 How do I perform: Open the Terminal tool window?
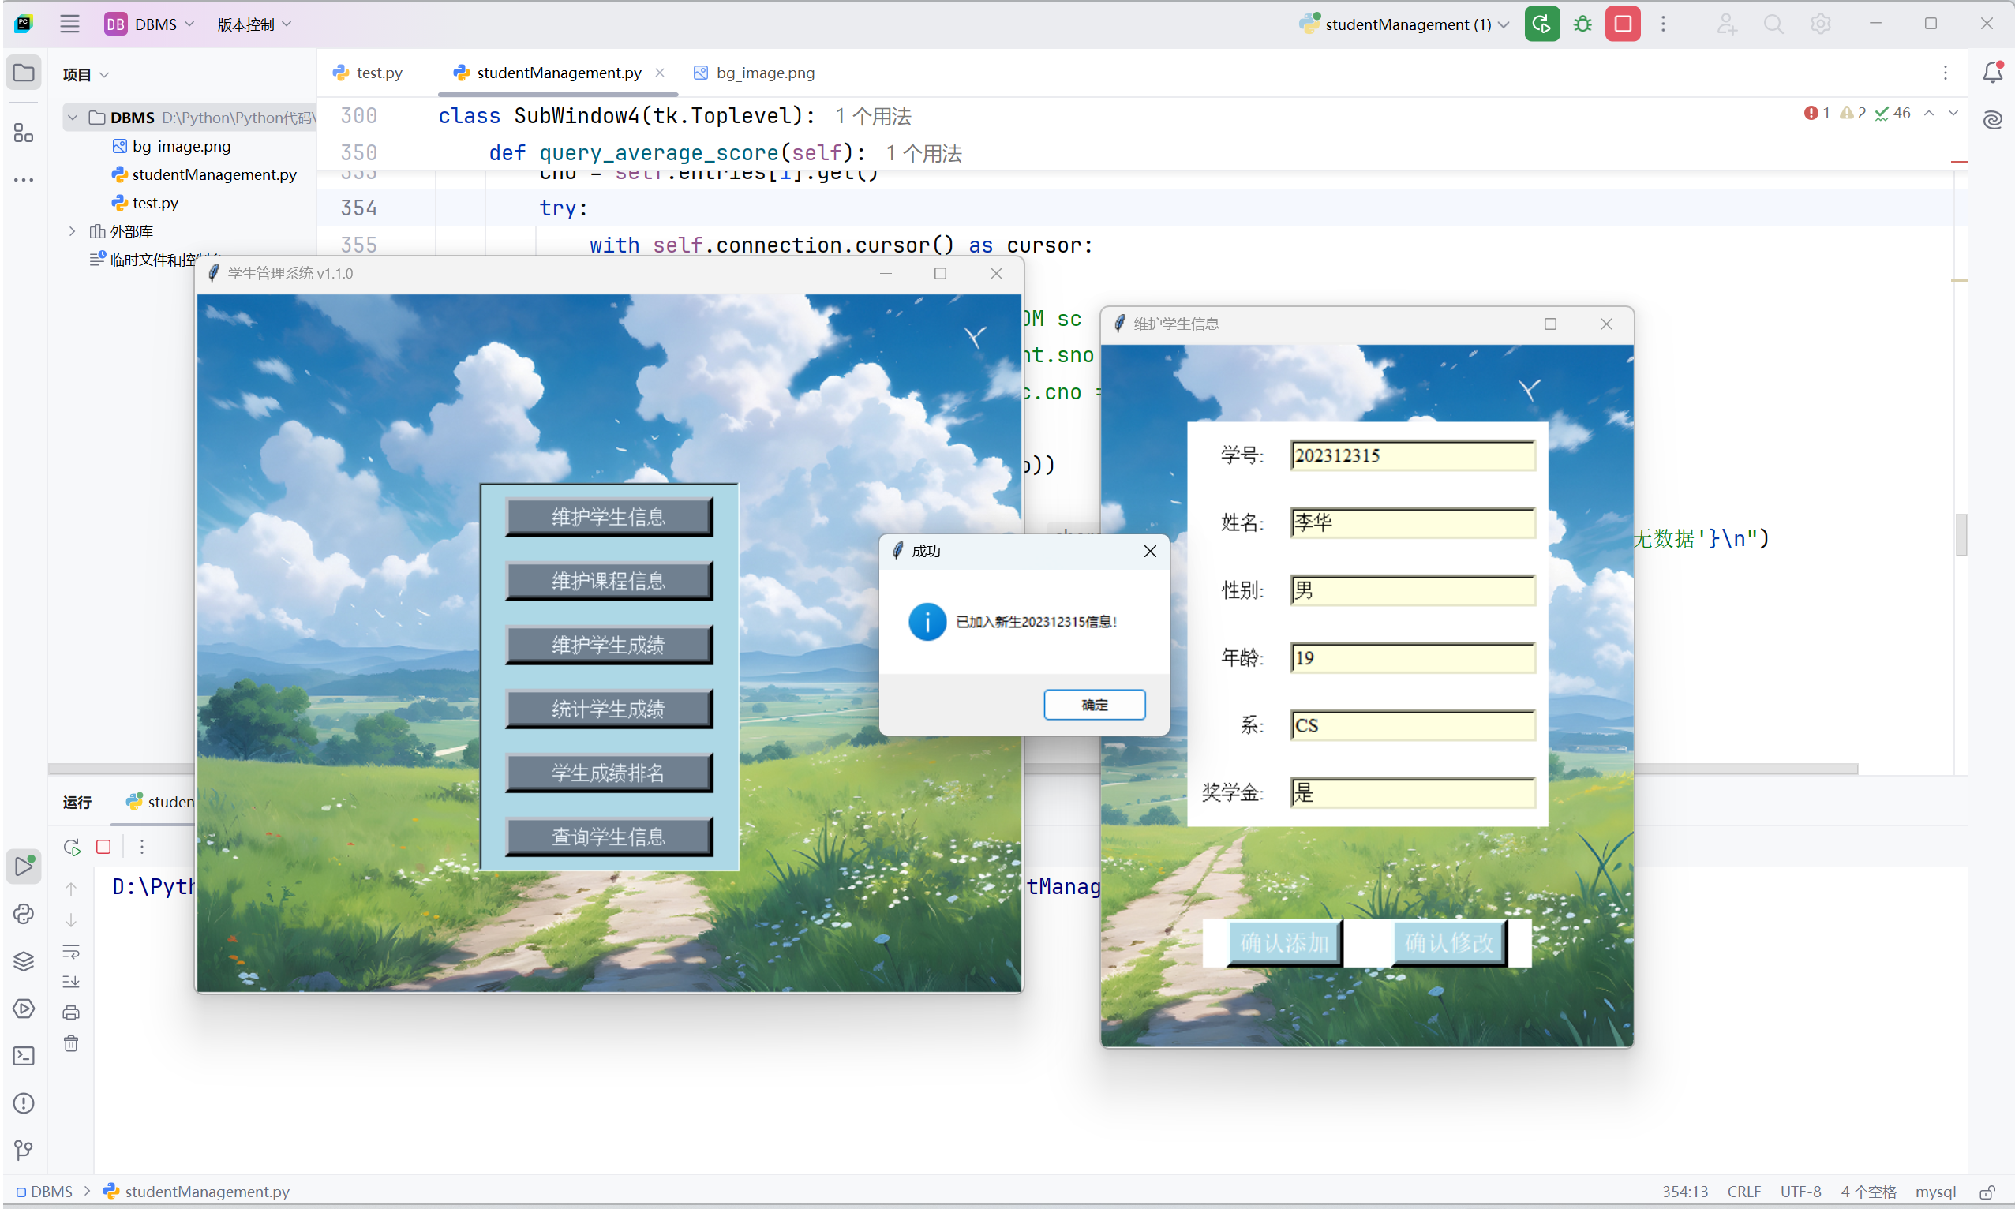point(24,1056)
